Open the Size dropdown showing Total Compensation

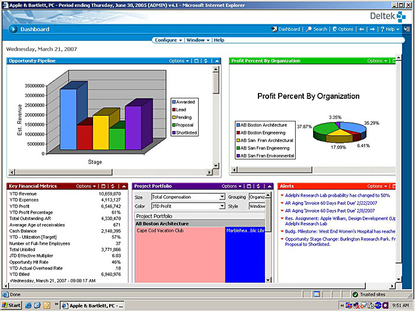[188, 197]
